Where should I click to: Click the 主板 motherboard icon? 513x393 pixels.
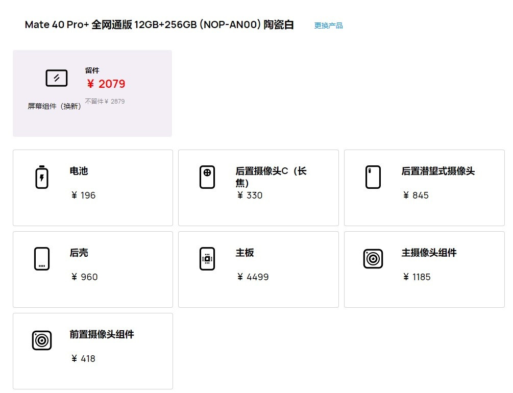pyautogui.click(x=207, y=258)
